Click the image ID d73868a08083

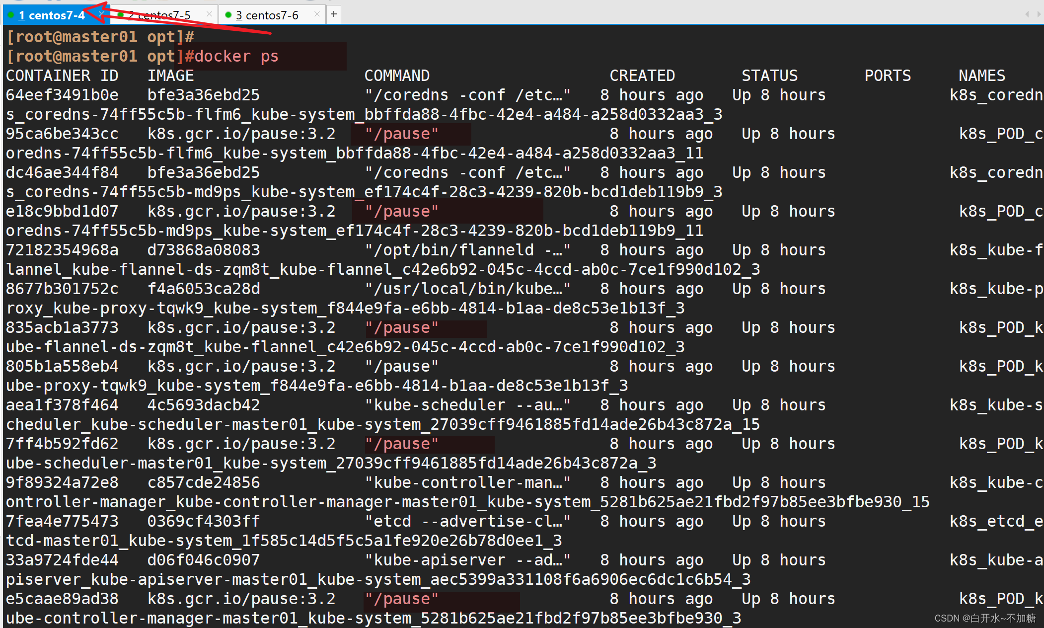click(203, 250)
